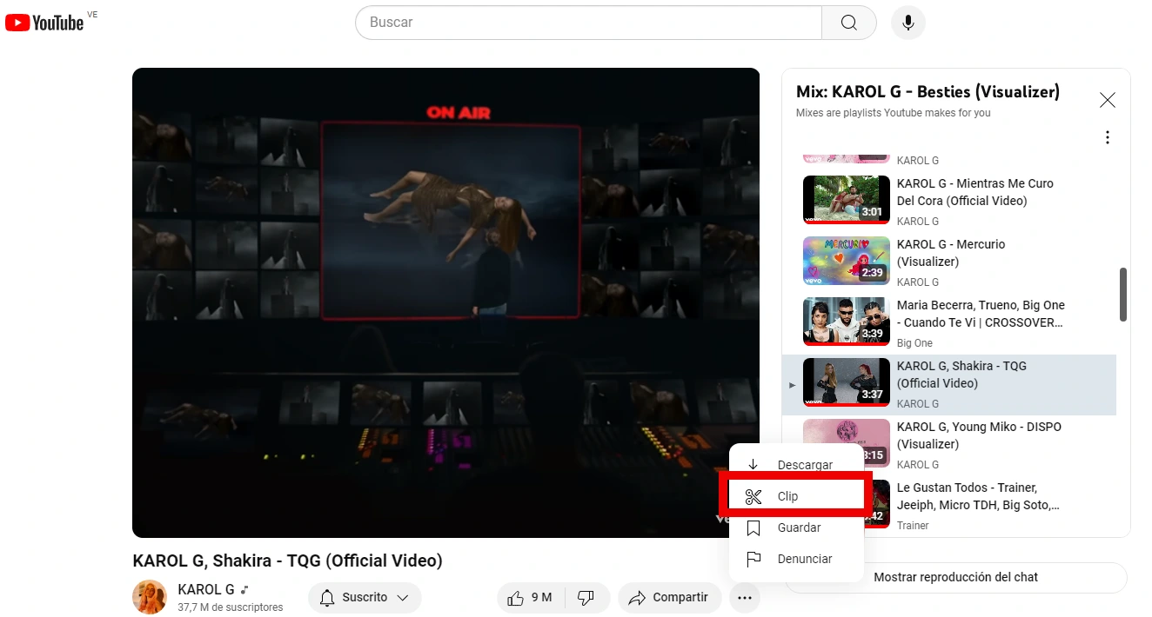The width and height of the screenshot is (1152, 617).
Task: Click the search magnifier icon
Action: [848, 23]
